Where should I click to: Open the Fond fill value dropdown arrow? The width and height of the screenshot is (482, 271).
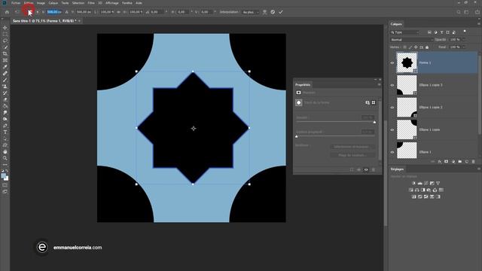tap(463, 47)
